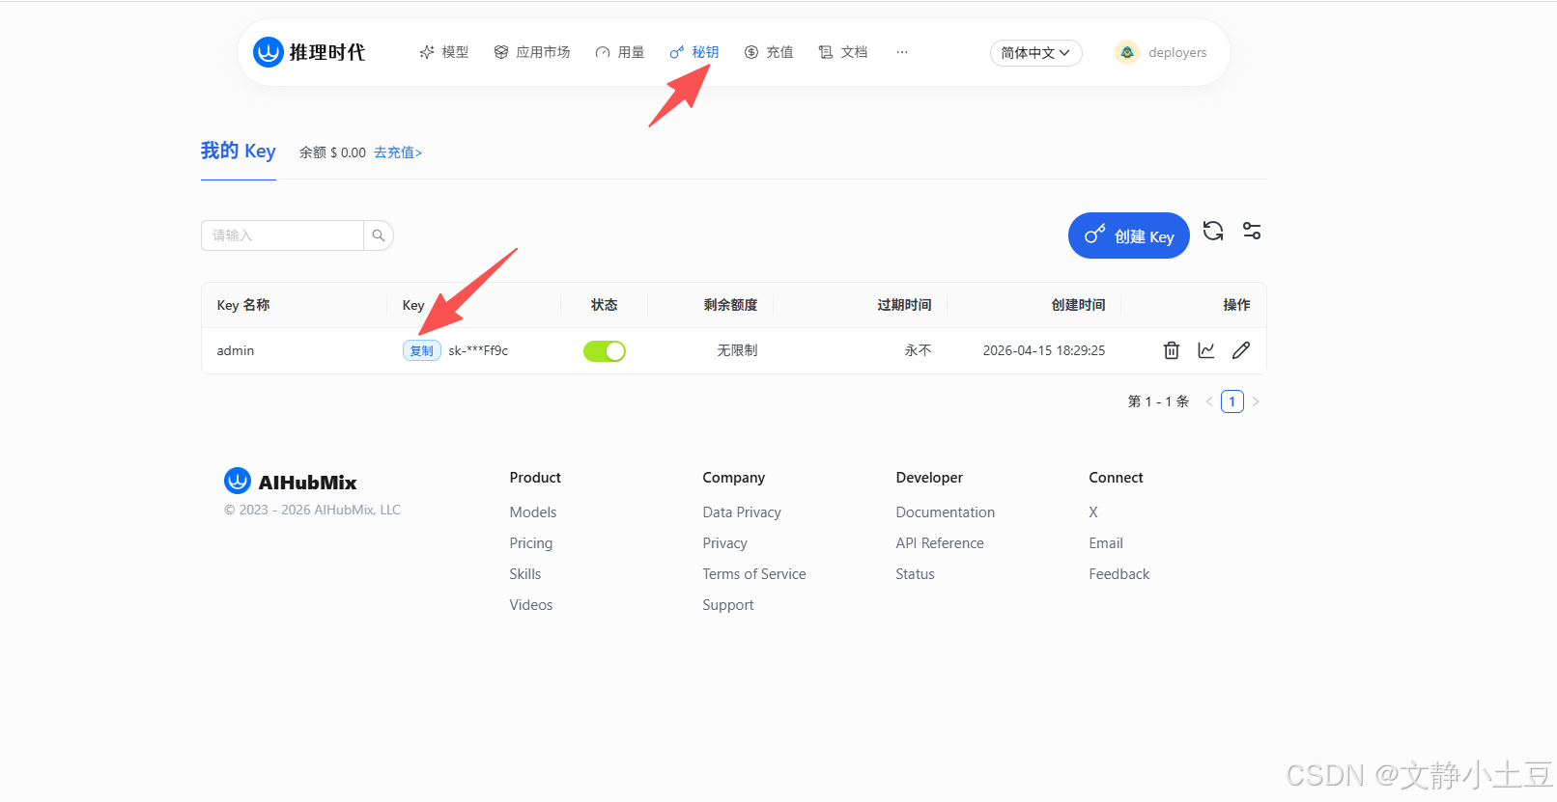
Task: Click the 状态 column header
Action: click(x=605, y=305)
